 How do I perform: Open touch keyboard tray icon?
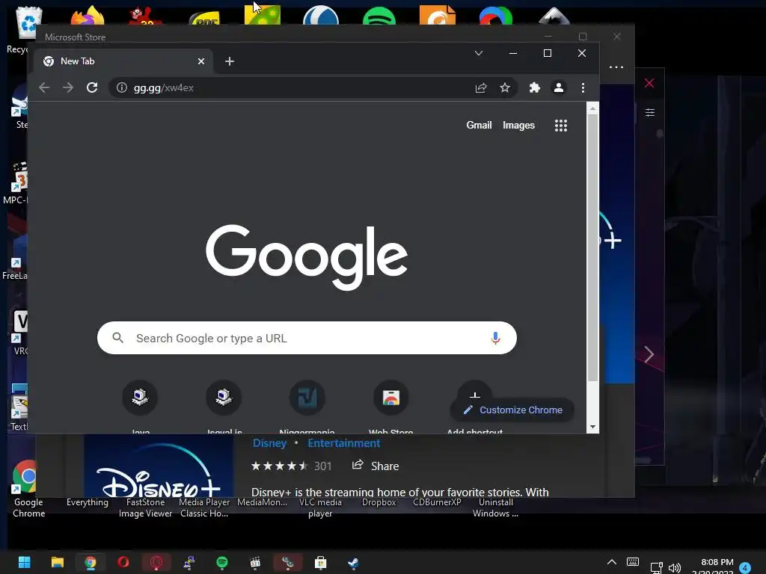pos(633,562)
